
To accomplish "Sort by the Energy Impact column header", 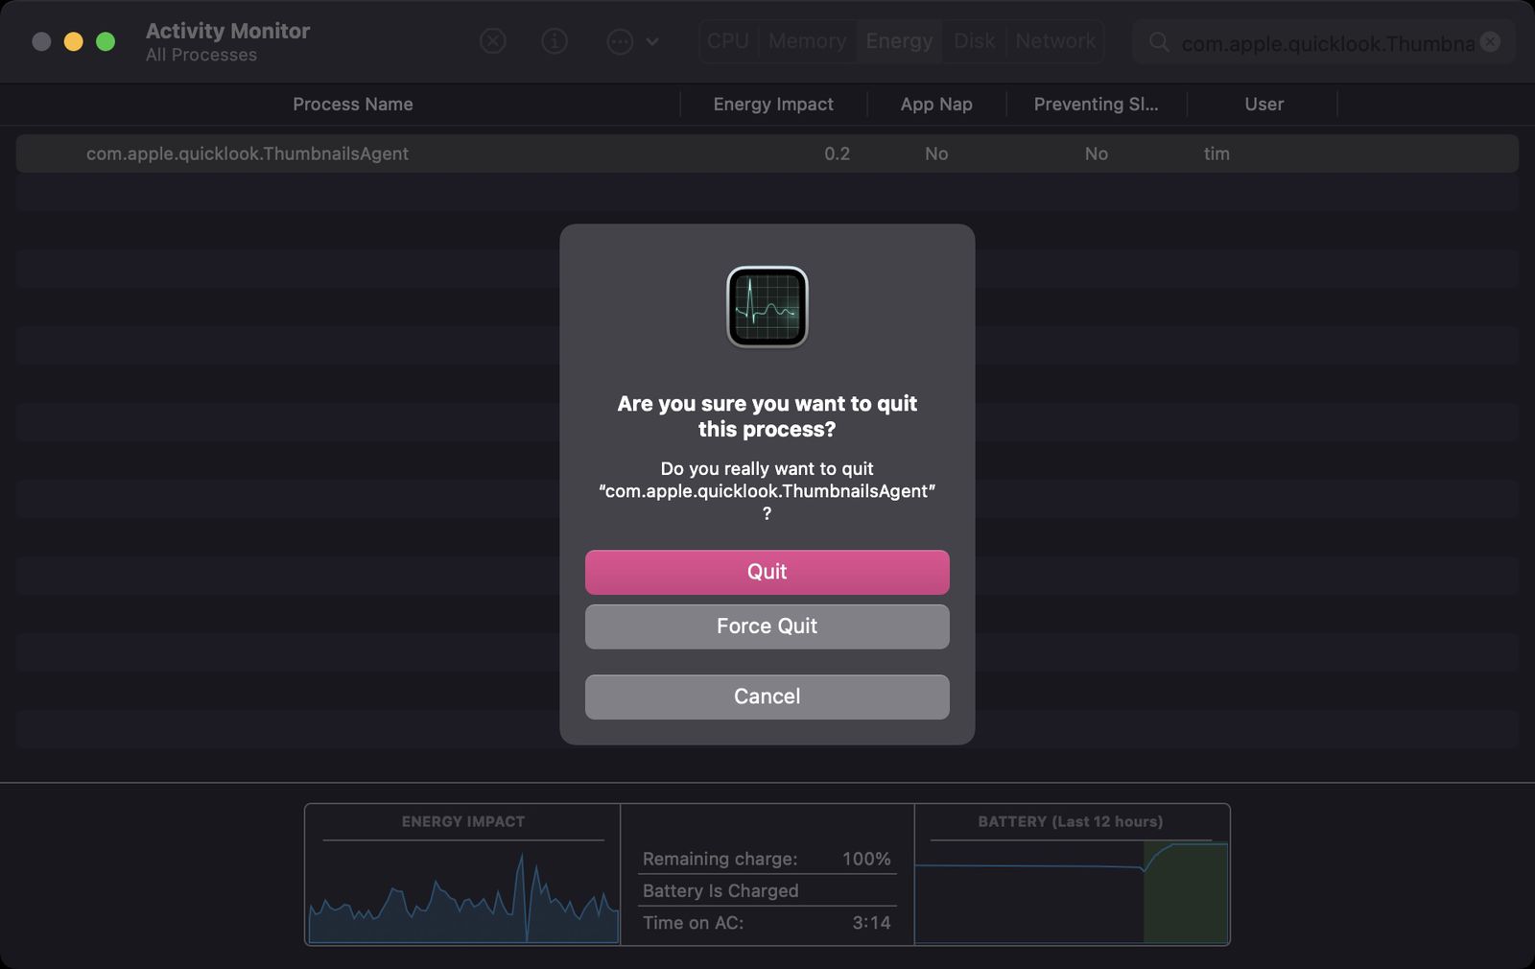I will click(x=773, y=105).
